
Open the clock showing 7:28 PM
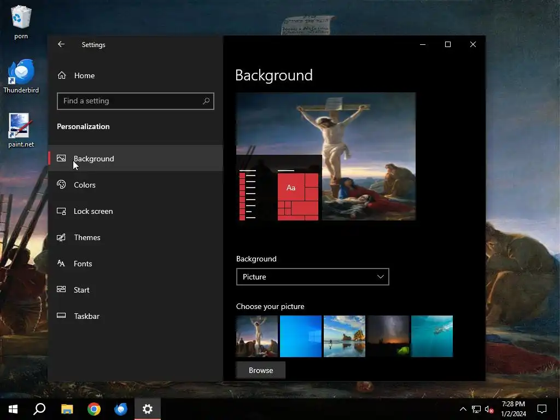pyautogui.click(x=514, y=409)
